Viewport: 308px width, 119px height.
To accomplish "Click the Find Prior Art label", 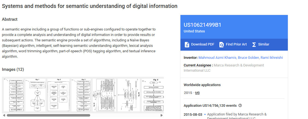I will (x=236, y=44).
